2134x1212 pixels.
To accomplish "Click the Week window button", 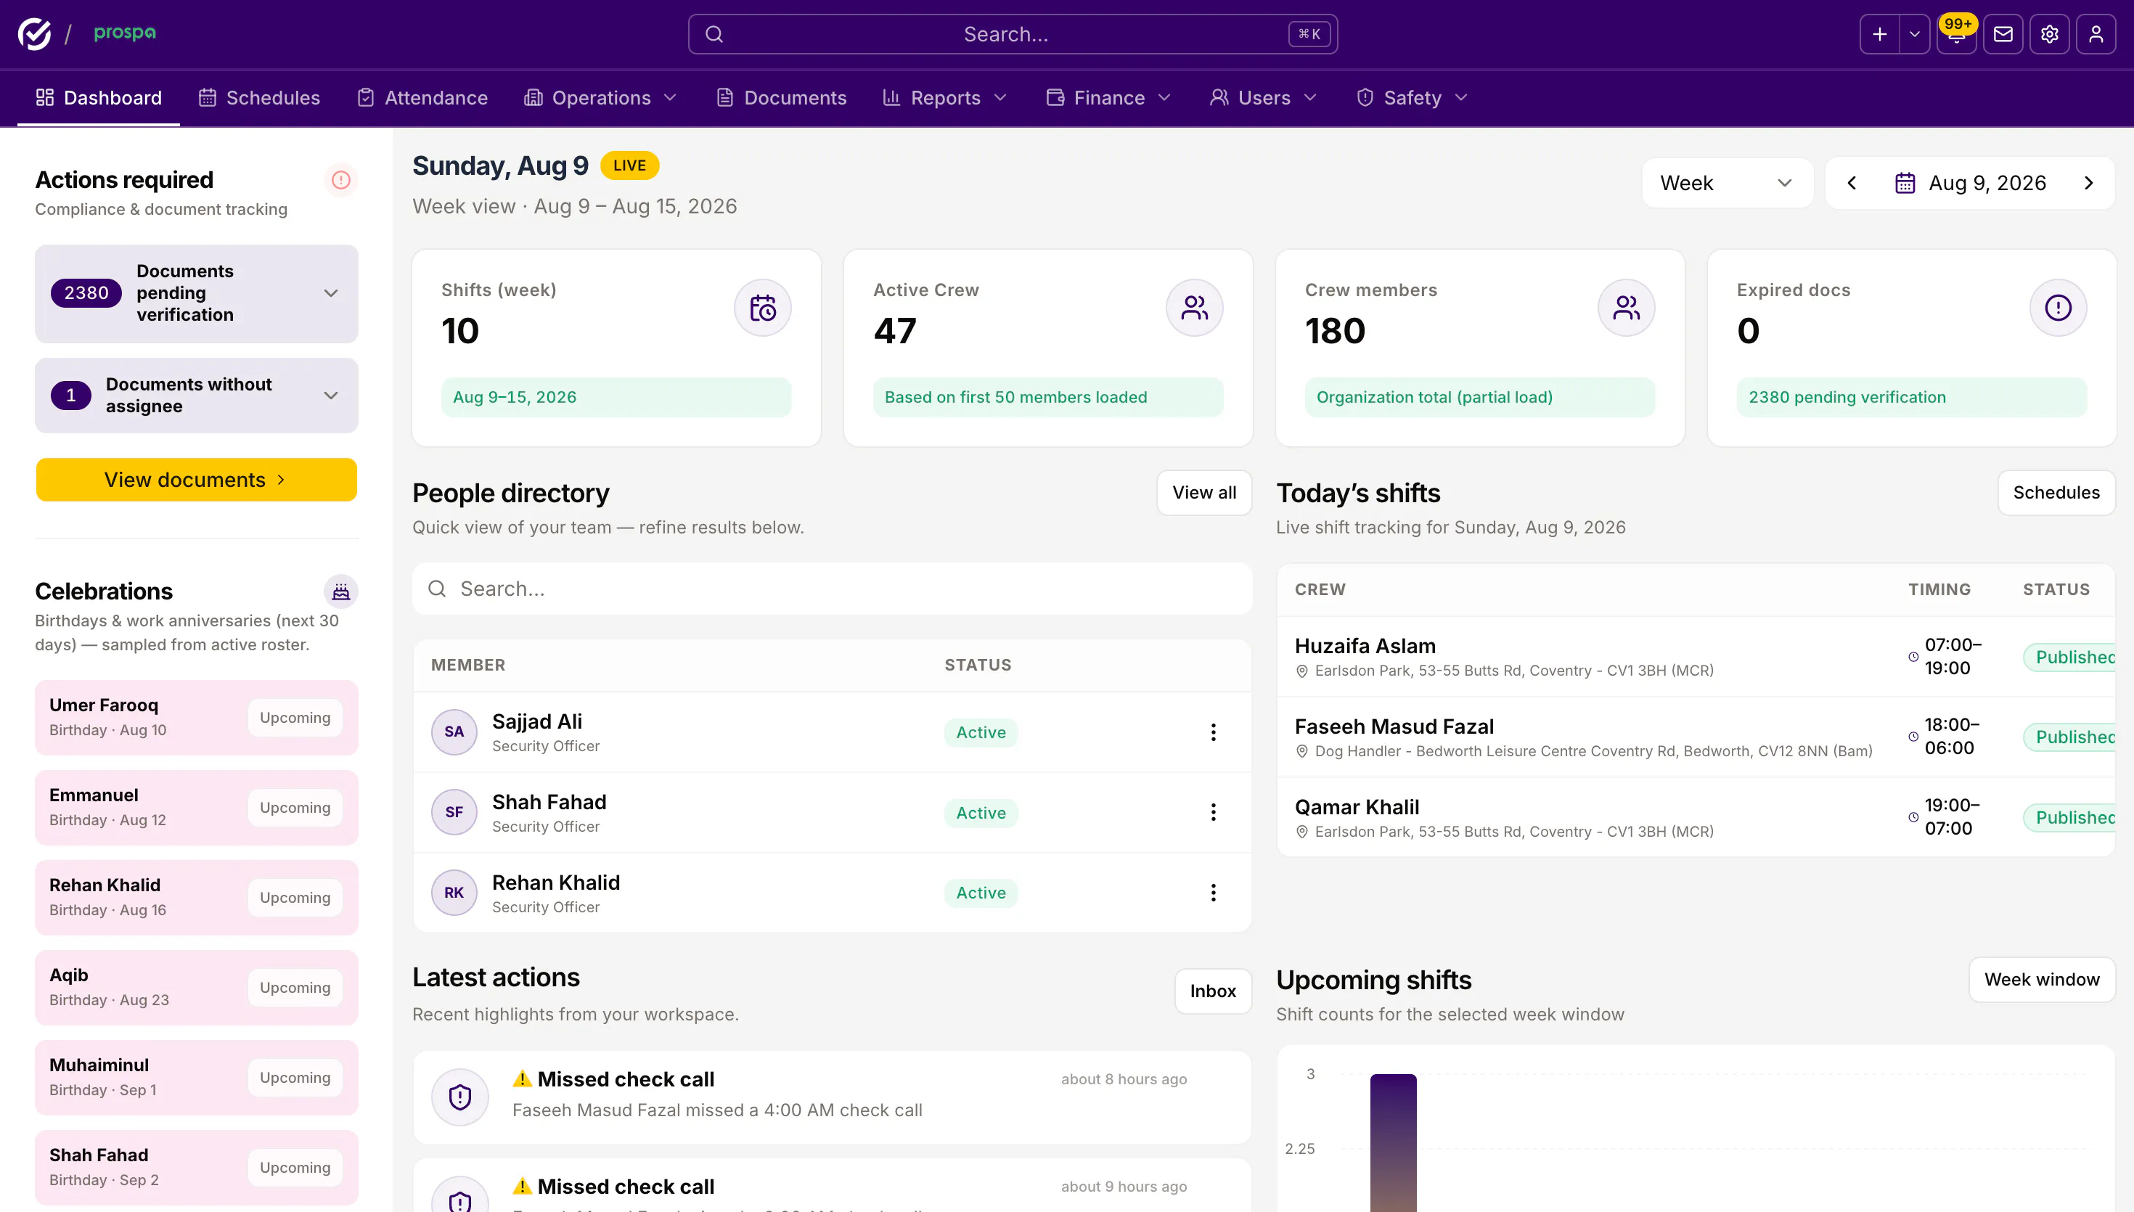I will pos(2042,980).
